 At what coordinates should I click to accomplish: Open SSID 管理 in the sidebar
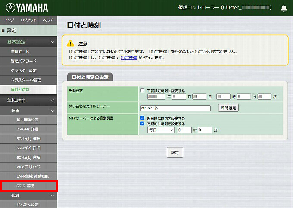pos(29,186)
